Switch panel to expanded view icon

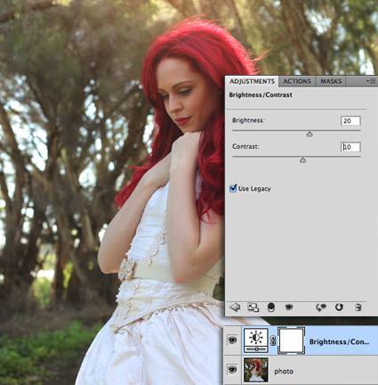click(x=253, y=307)
